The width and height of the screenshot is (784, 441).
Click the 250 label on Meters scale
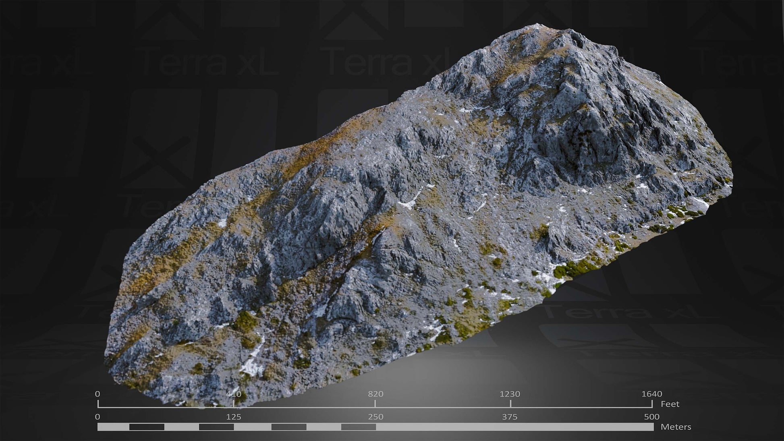tap(375, 417)
